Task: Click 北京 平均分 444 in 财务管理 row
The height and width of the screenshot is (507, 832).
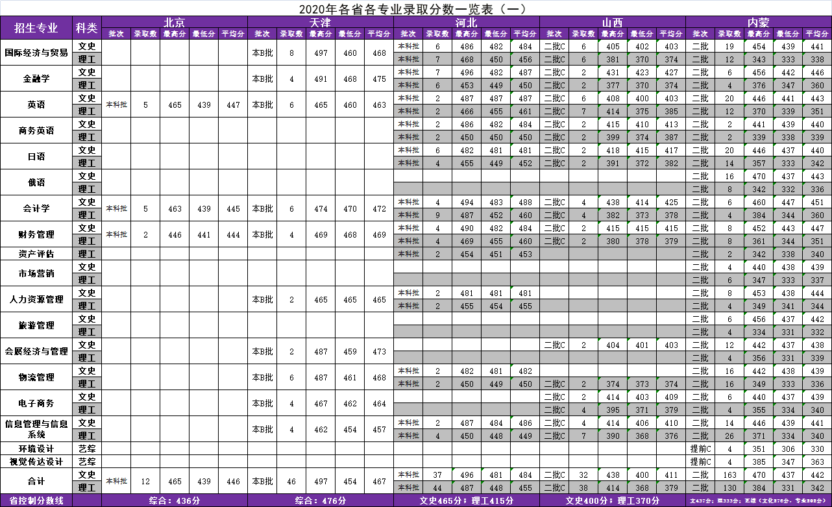Action: [x=233, y=234]
